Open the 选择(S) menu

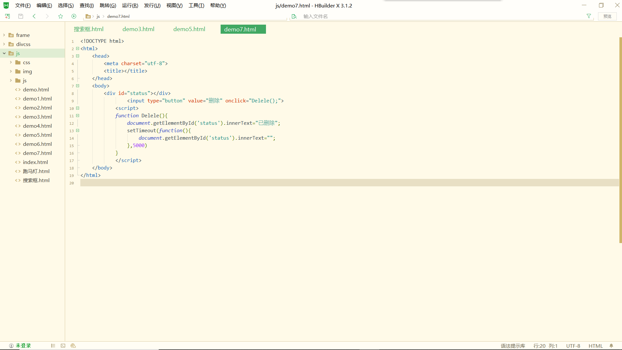[66, 6]
